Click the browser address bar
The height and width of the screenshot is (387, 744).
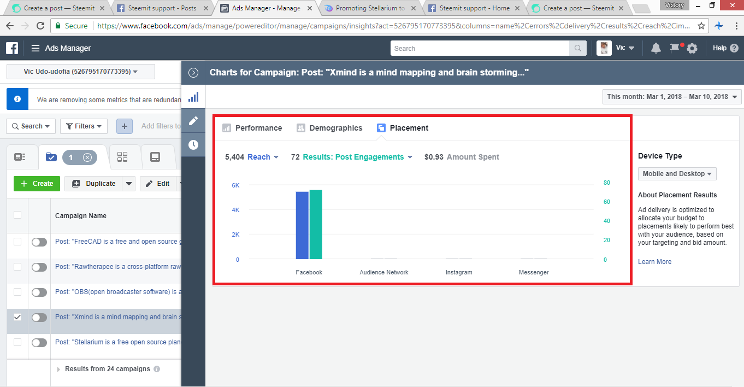(x=393, y=26)
